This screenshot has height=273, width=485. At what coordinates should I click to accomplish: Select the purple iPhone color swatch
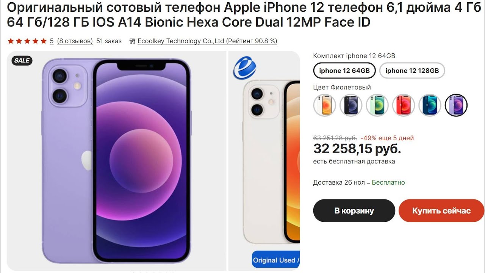(x=456, y=105)
